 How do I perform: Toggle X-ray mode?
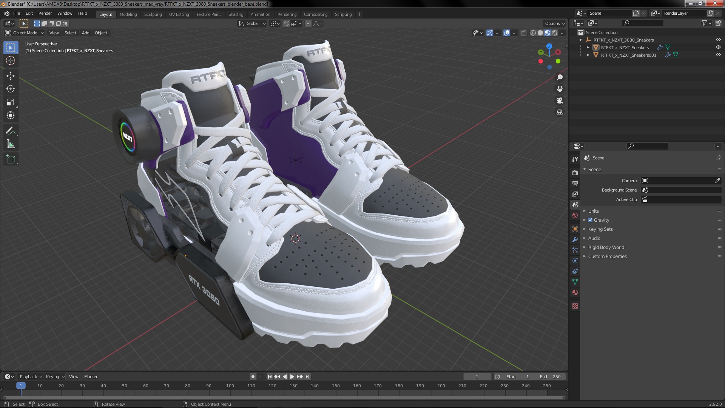coord(523,33)
